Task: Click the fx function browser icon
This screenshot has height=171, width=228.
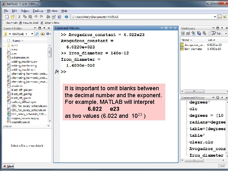Action: pyautogui.click(x=57, y=71)
